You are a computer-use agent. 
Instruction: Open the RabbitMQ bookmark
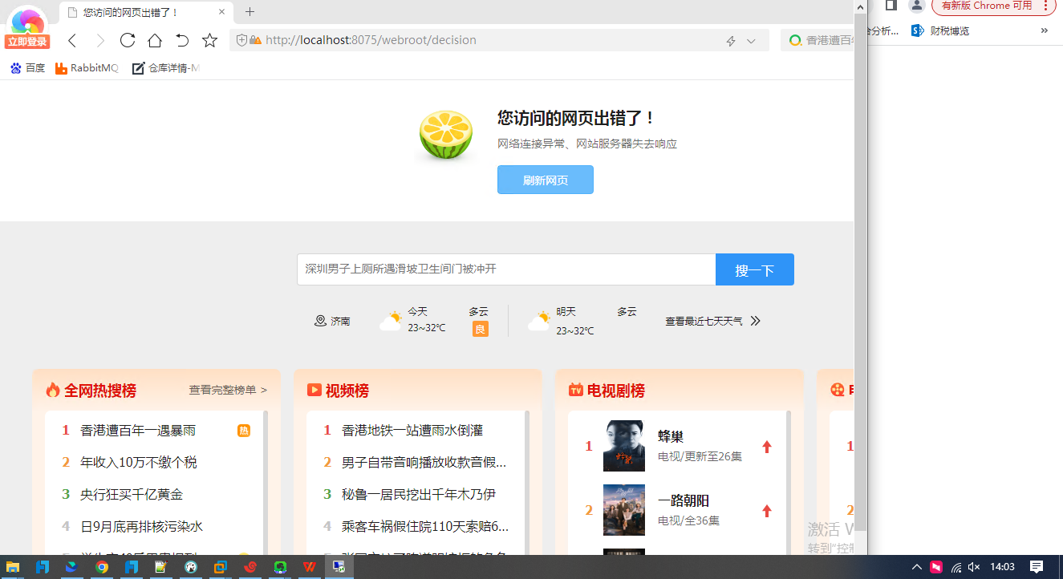point(87,68)
